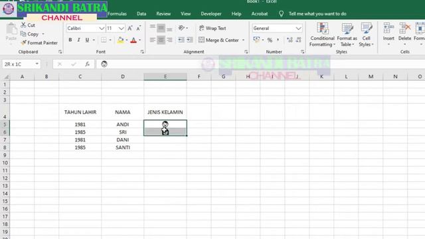Click the Select All corner triangle
Image resolution: width=425 pixels, height=239 pixels.
pyautogui.click(x=6, y=77)
